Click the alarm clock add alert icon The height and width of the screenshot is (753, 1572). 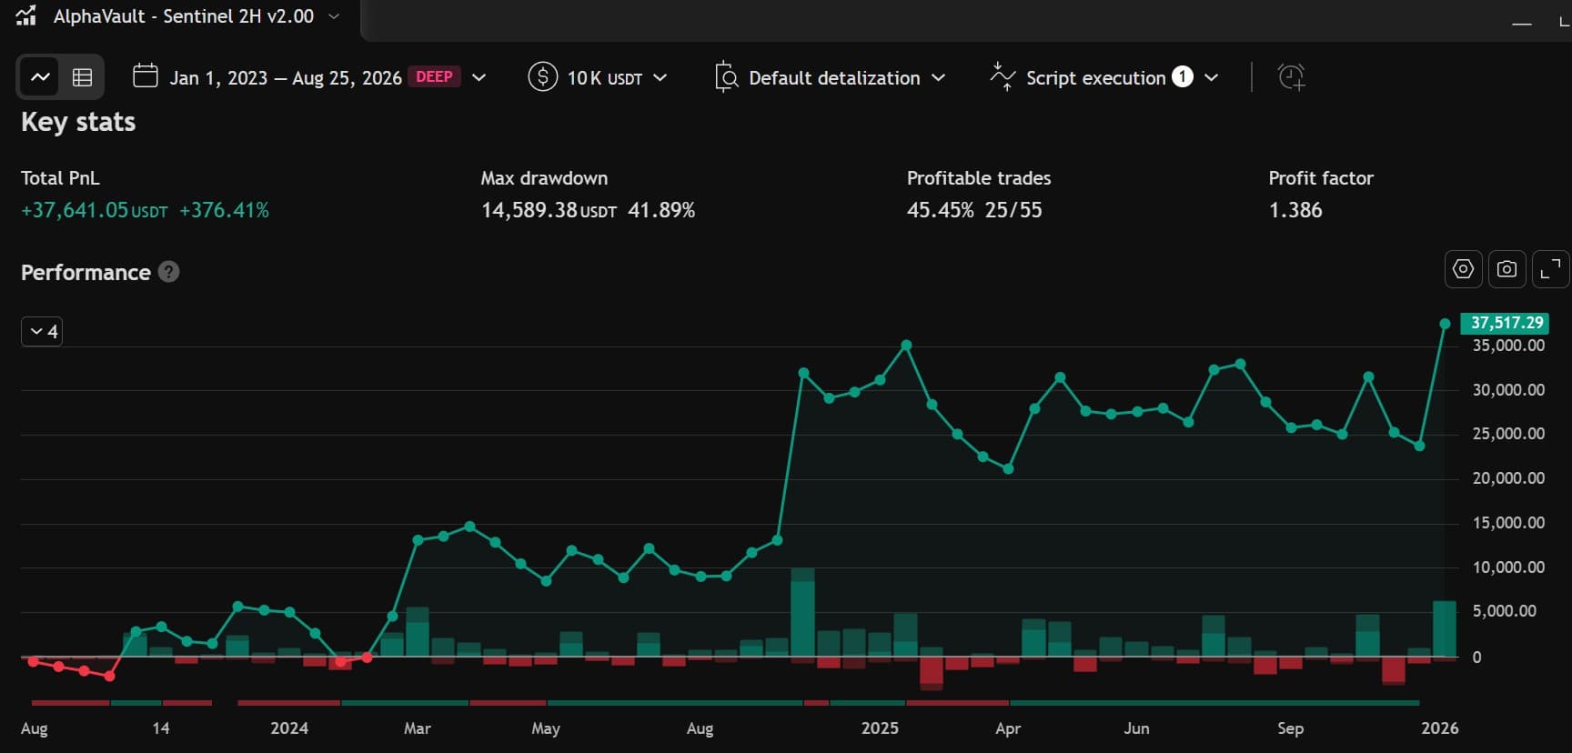[x=1291, y=77]
